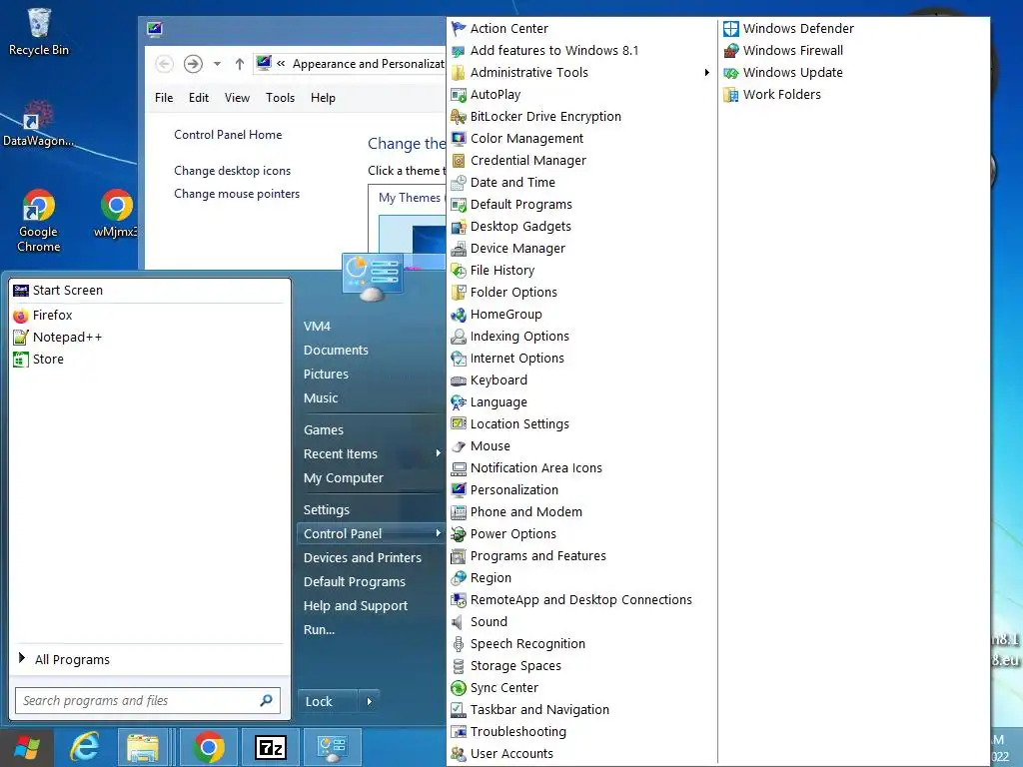Open My Computer from Start menu
Image resolution: width=1023 pixels, height=767 pixels.
point(344,478)
